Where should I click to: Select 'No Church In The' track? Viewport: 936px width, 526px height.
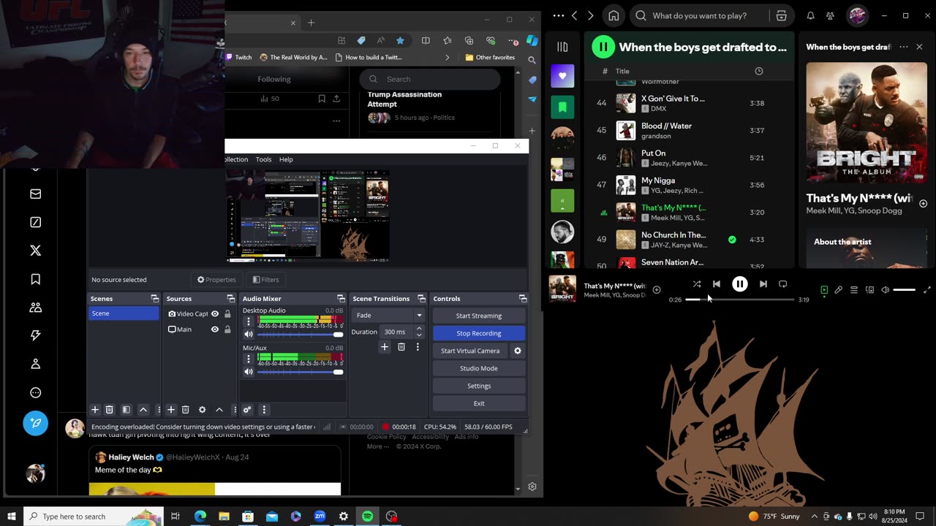tap(687, 240)
